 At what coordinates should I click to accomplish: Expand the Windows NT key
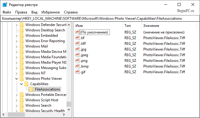coord(17,73)
